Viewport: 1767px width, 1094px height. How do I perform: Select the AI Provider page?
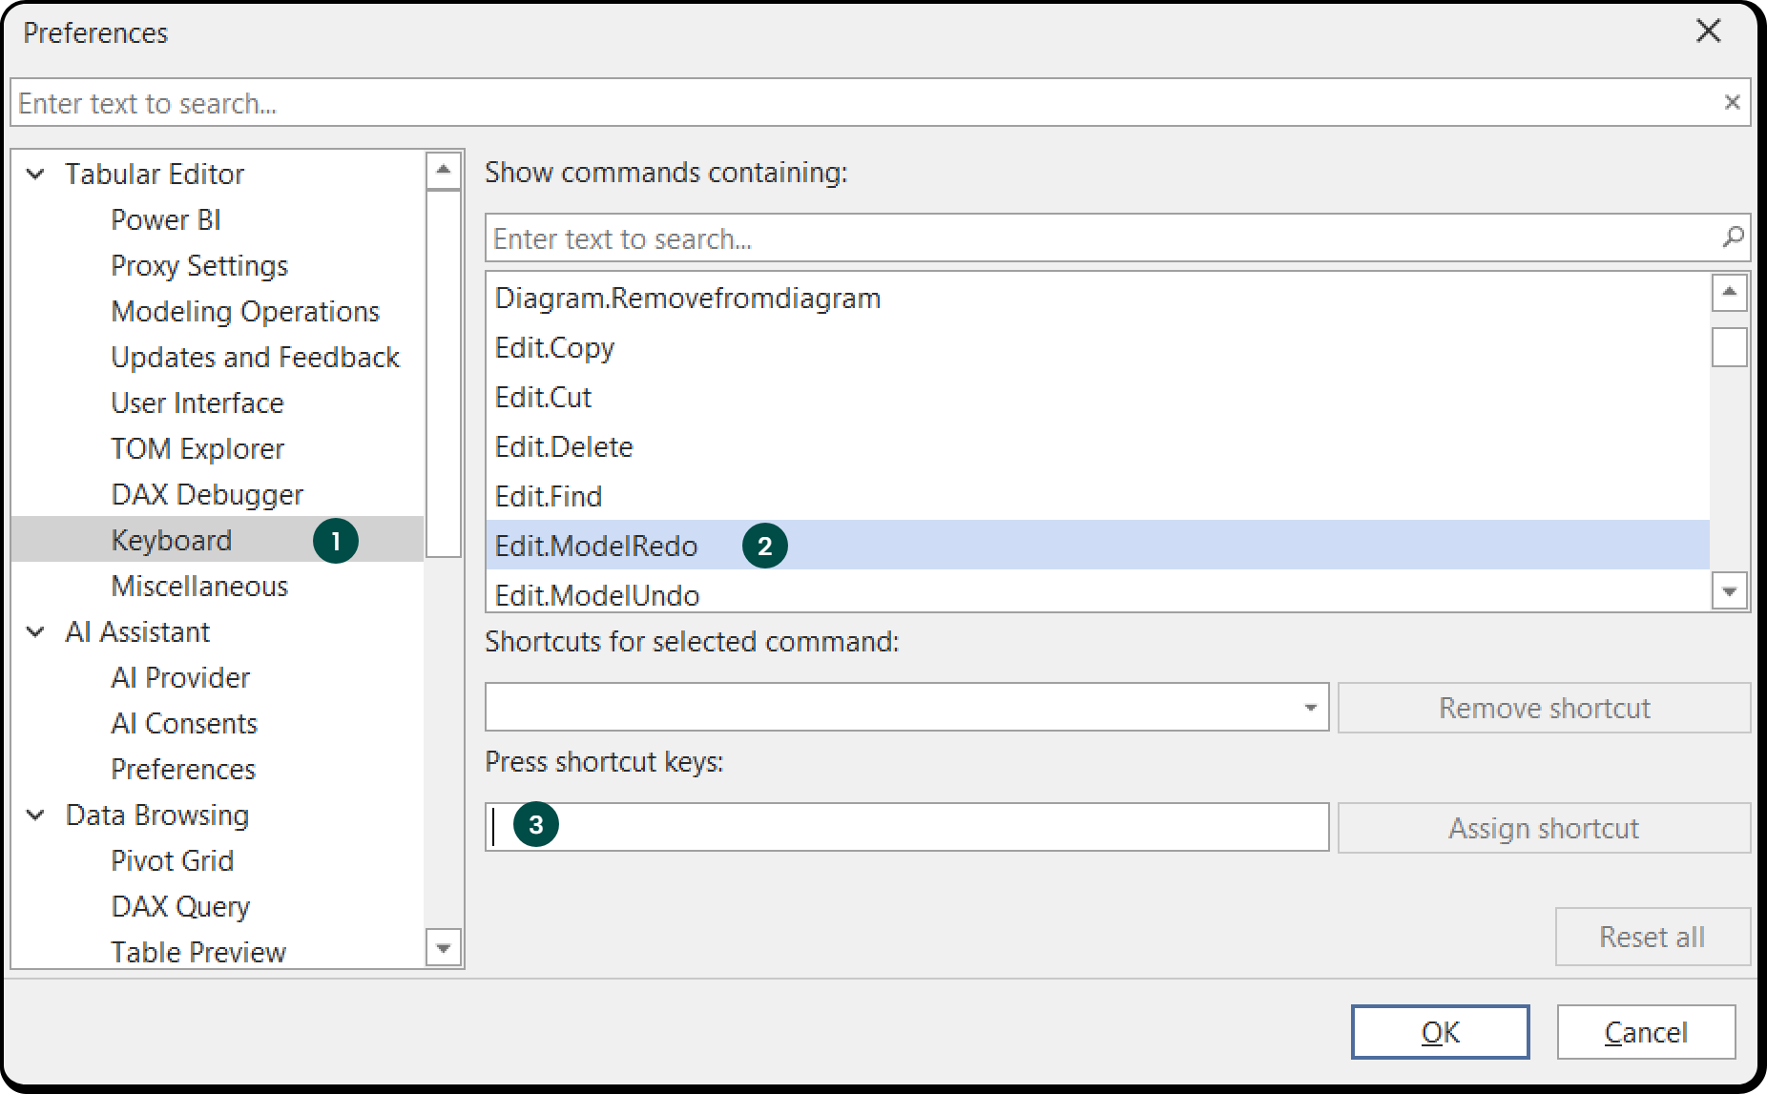click(x=180, y=677)
